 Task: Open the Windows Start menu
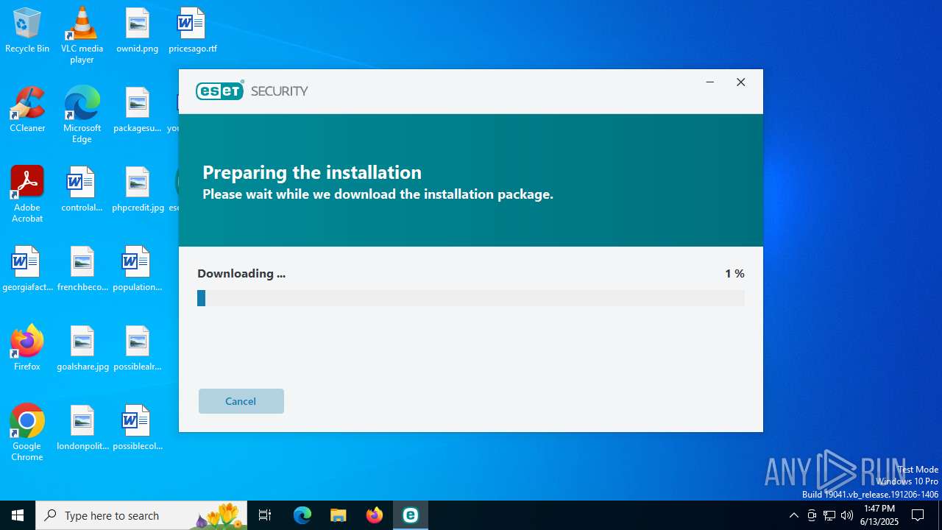pyautogui.click(x=18, y=515)
